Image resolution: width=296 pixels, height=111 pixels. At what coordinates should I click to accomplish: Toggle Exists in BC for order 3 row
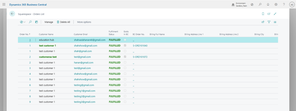(125, 68)
